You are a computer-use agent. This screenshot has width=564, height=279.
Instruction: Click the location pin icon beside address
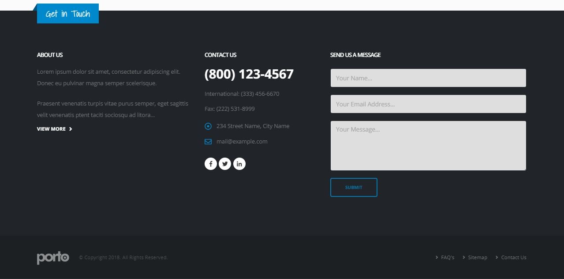pos(208,126)
